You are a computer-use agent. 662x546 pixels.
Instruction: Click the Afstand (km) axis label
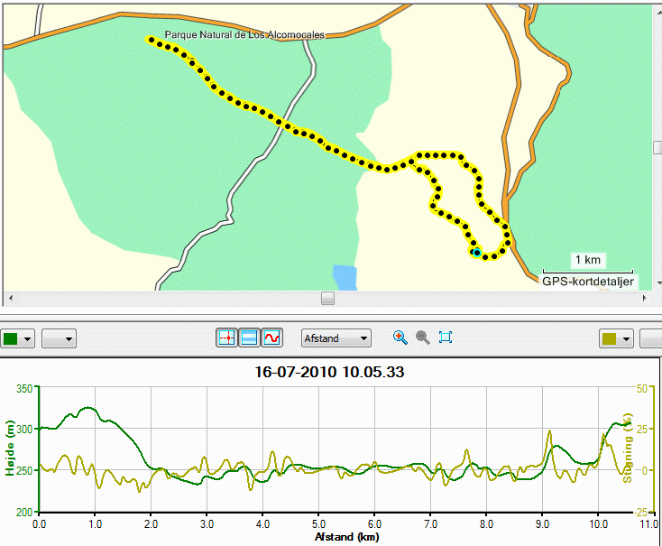click(346, 537)
